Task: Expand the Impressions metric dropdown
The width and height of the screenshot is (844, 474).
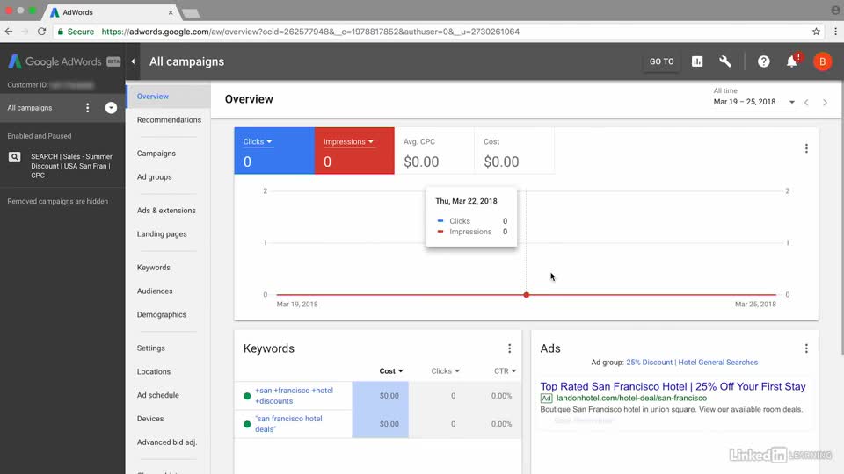Action: coord(348,142)
